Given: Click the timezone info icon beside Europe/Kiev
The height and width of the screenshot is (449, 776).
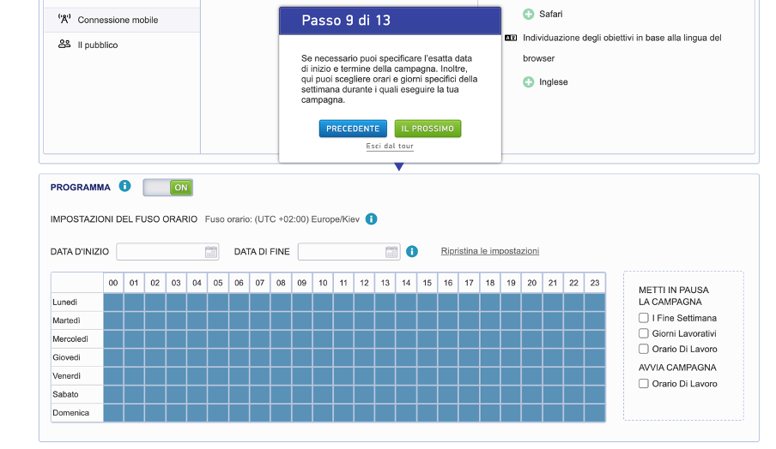Looking at the screenshot, I should [x=371, y=219].
